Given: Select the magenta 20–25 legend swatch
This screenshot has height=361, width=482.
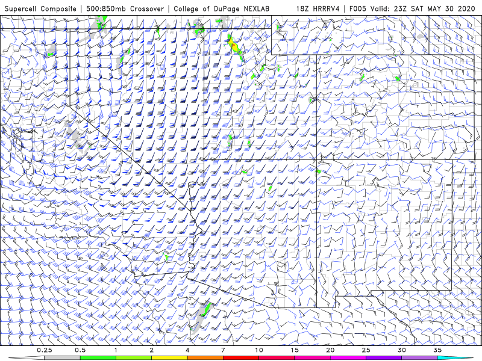Looking at the screenshot, I should [x=348, y=358].
